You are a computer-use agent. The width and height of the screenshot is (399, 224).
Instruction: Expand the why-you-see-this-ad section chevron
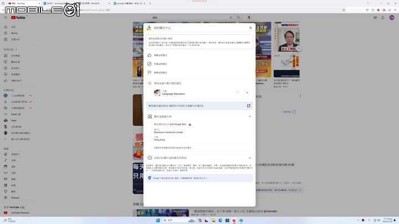[x=249, y=158]
